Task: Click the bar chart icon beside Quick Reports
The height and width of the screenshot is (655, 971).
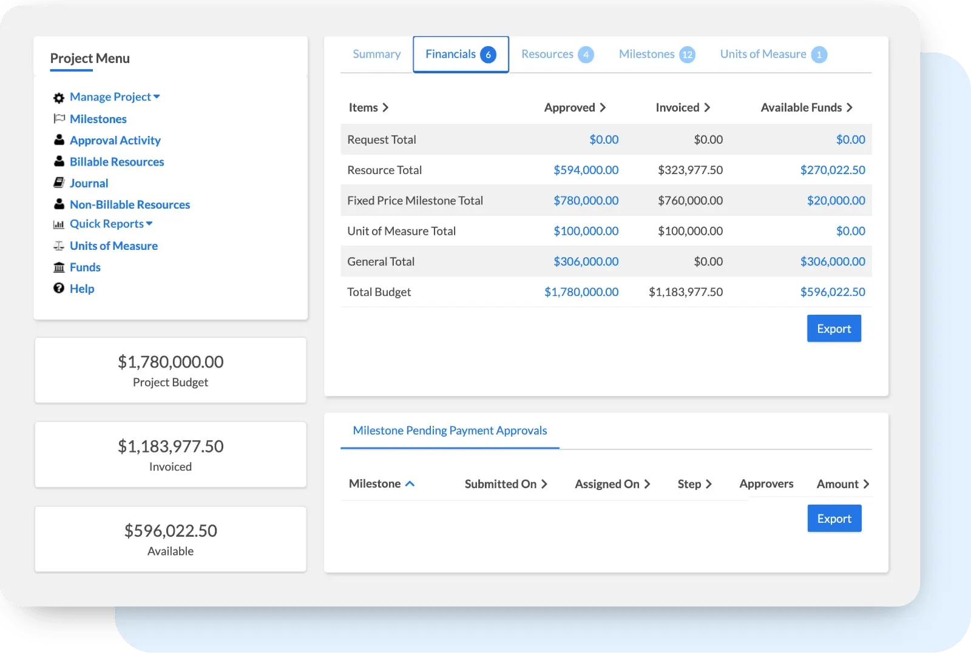Action: (x=59, y=224)
